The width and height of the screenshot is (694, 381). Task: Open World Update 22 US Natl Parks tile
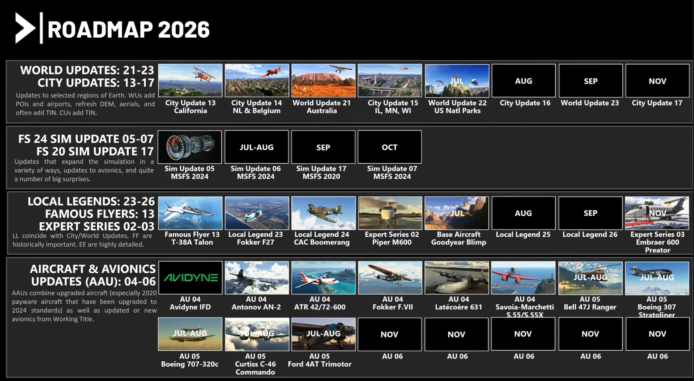pyautogui.click(x=457, y=81)
